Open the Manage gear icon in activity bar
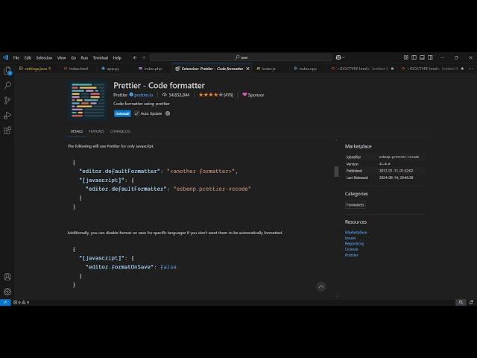The width and height of the screenshot is (477, 358). (7, 292)
